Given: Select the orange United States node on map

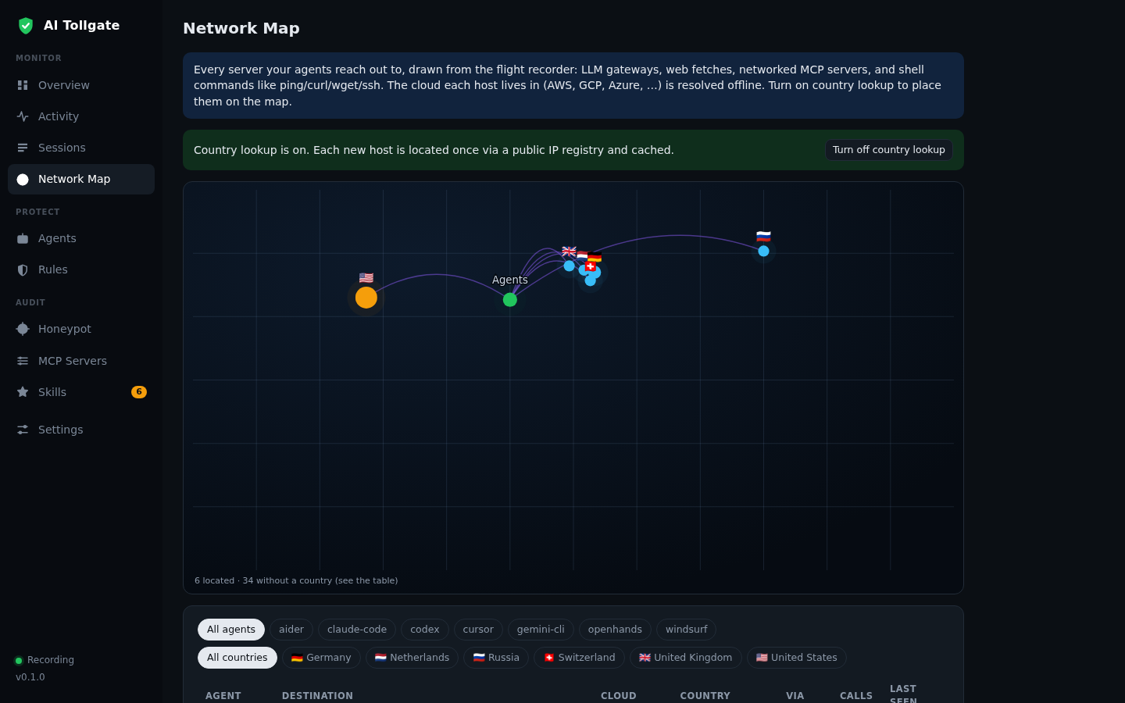Looking at the screenshot, I should [366, 298].
